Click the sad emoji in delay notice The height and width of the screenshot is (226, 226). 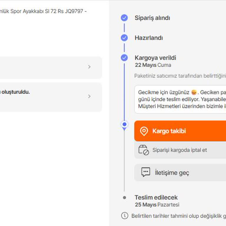click(x=194, y=92)
